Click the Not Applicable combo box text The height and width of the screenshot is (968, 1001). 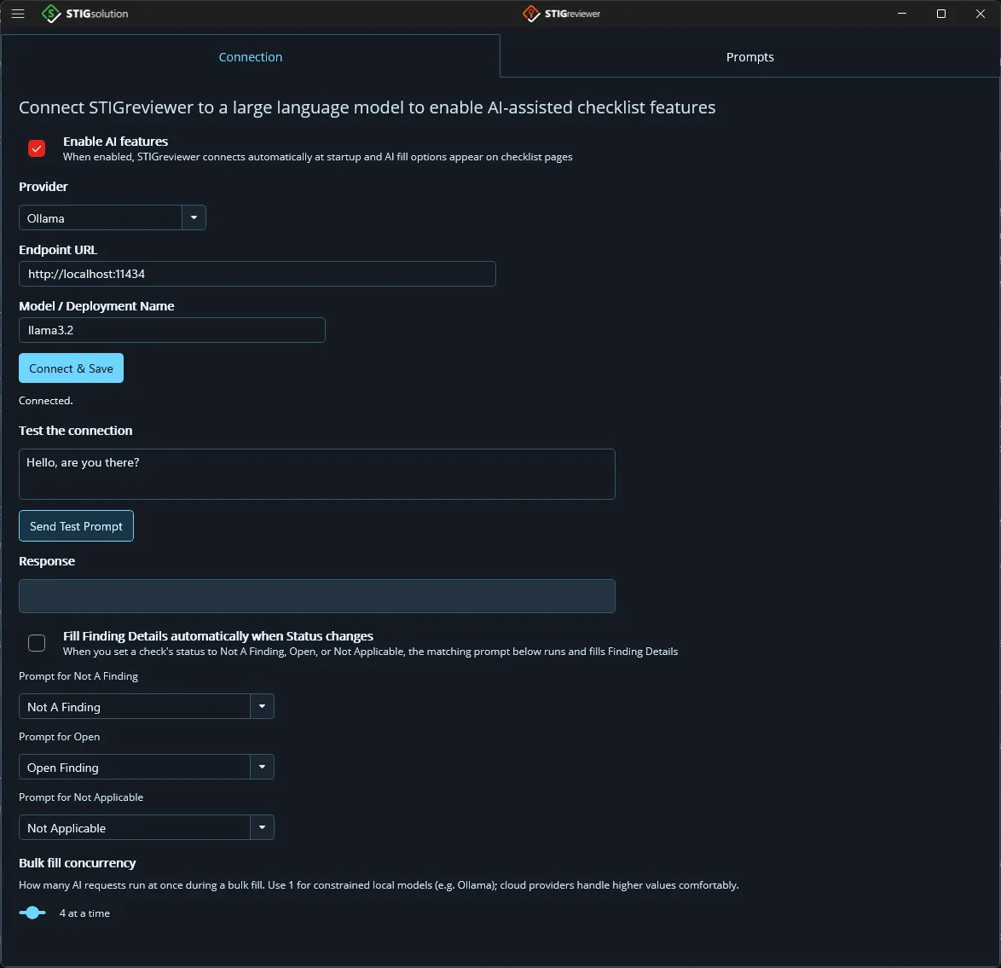point(67,828)
